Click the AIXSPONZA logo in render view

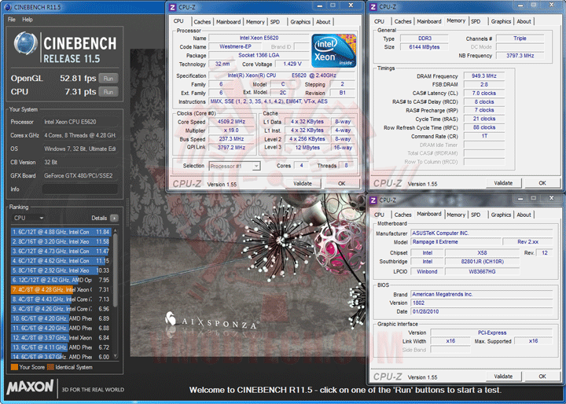(x=211, y=321)
